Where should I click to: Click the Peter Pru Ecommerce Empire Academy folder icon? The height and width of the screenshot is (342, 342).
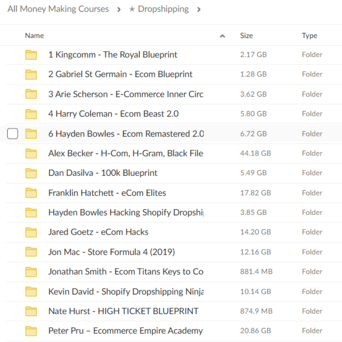point(31,331)
